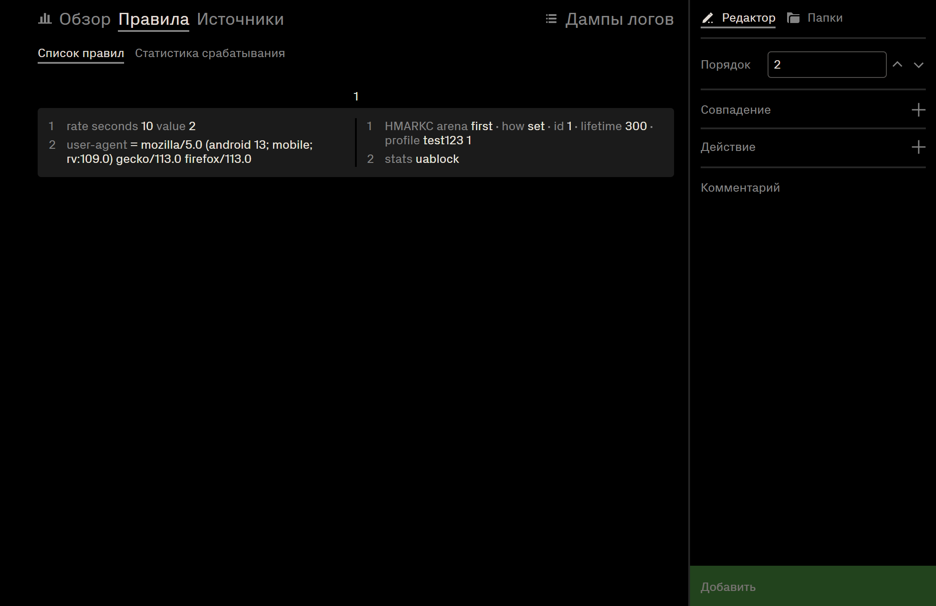Viewport: 936px width, 606px height.
Task: Click the Порядок input field
Action: [x=827, y=65]
